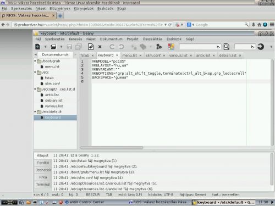Click the execute gears icon

point(159,47)
